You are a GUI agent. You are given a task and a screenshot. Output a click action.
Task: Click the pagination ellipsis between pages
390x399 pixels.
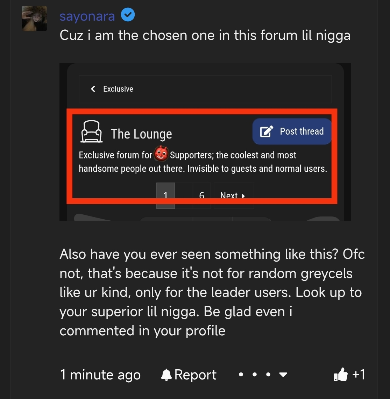184,196
